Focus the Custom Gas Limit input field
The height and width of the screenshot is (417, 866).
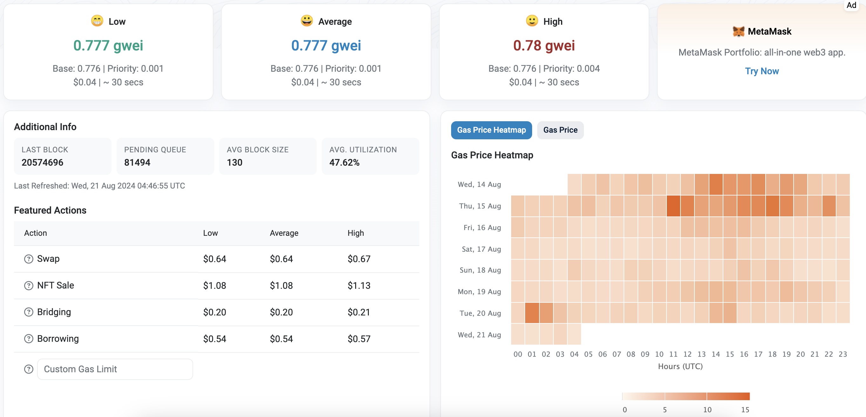click(x=115, y=369)
